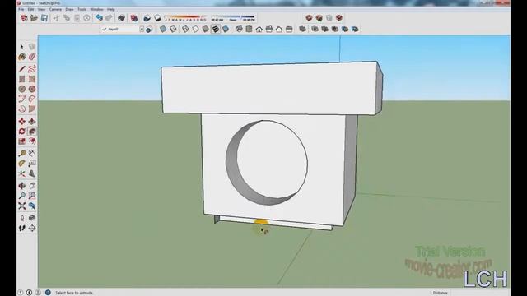Screen dimensions: 527x296
Task: Select the Position Camera tool
Action: coord(22,218)
